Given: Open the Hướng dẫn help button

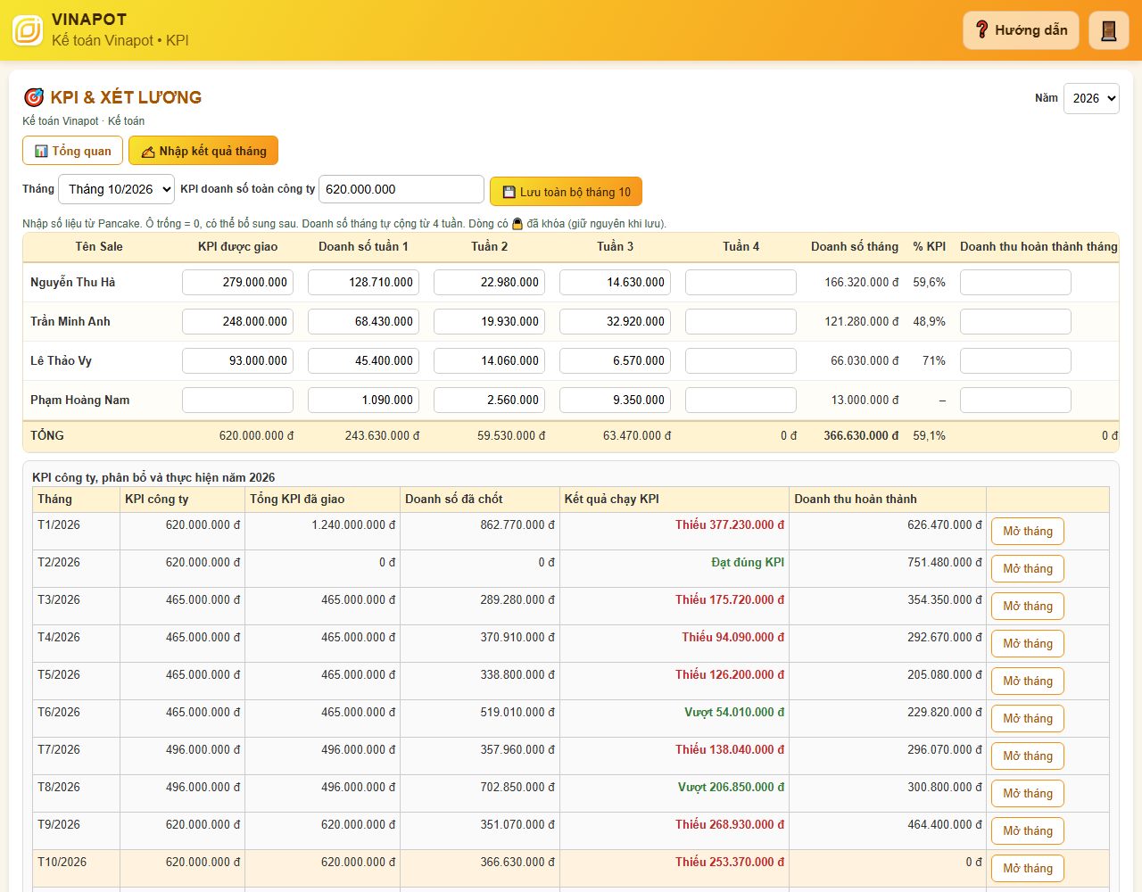Looking at the screenshot, I should [x=1021, y=30].
